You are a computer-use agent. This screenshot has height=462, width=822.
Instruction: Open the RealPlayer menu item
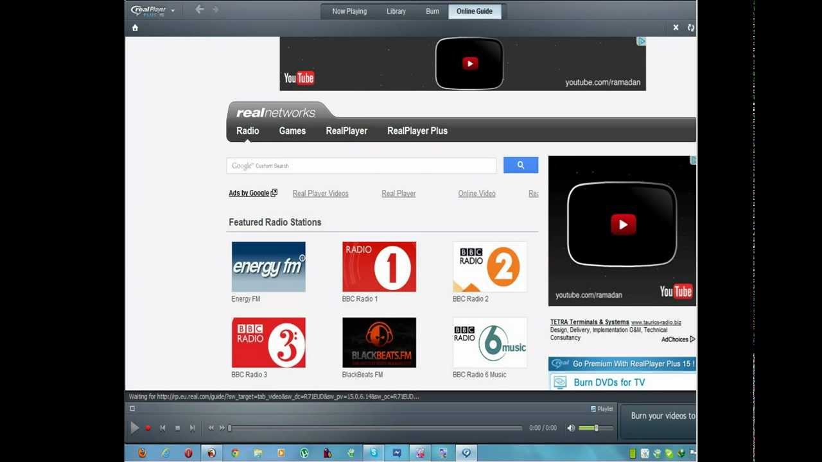(347, 131)
